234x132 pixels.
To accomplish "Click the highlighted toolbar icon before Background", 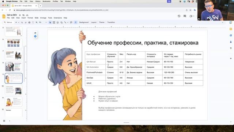I will pos(76,22).
